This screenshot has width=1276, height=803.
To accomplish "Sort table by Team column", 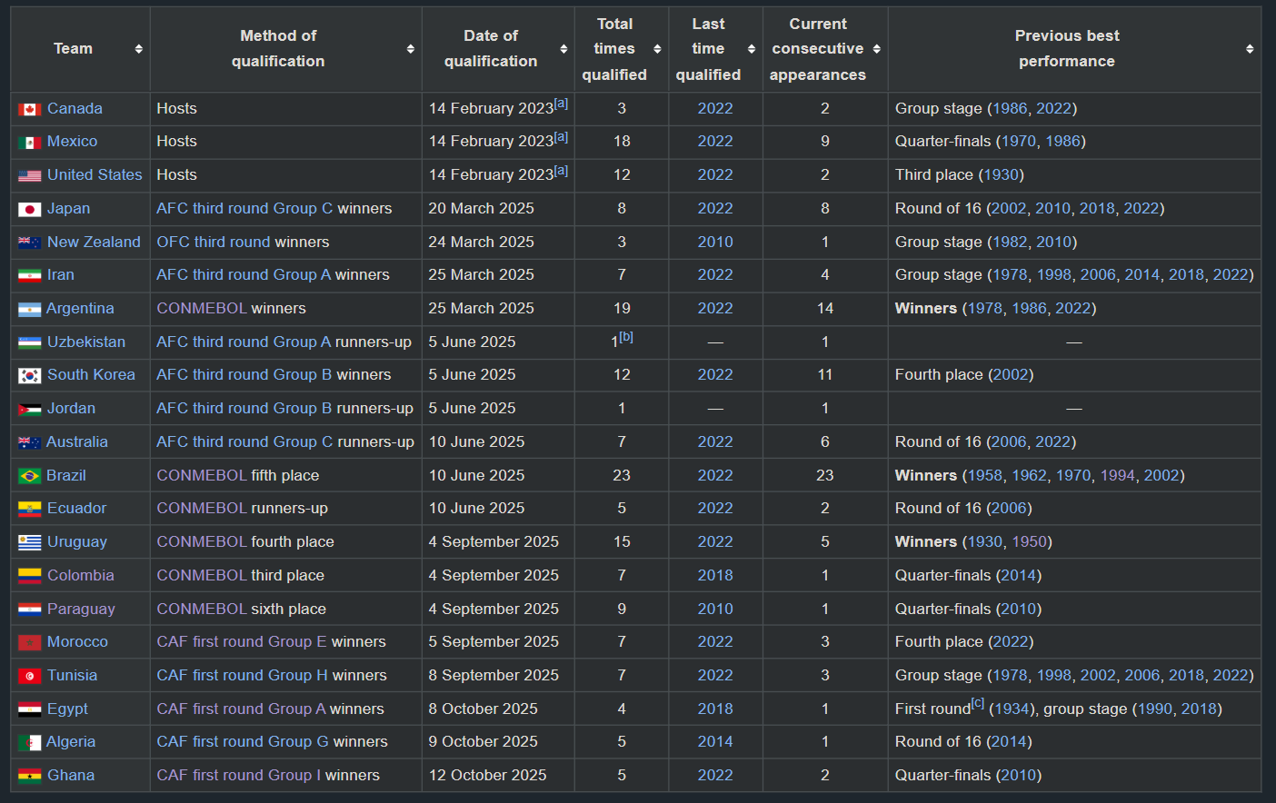I will tap(138, 49).
